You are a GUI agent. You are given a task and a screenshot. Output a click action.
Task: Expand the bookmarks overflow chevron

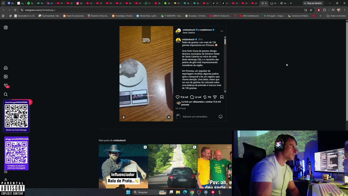(x=320, y=16)
